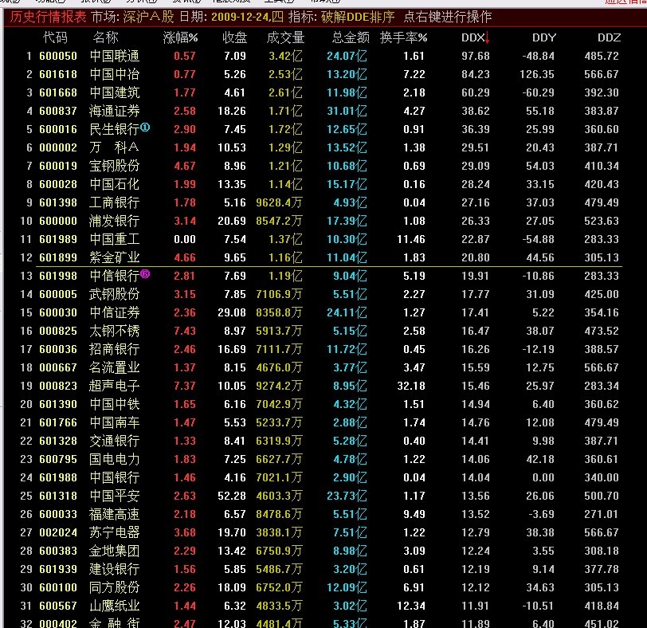Sort by the DDX column header
647x628 pixels.
coord(473,37)
